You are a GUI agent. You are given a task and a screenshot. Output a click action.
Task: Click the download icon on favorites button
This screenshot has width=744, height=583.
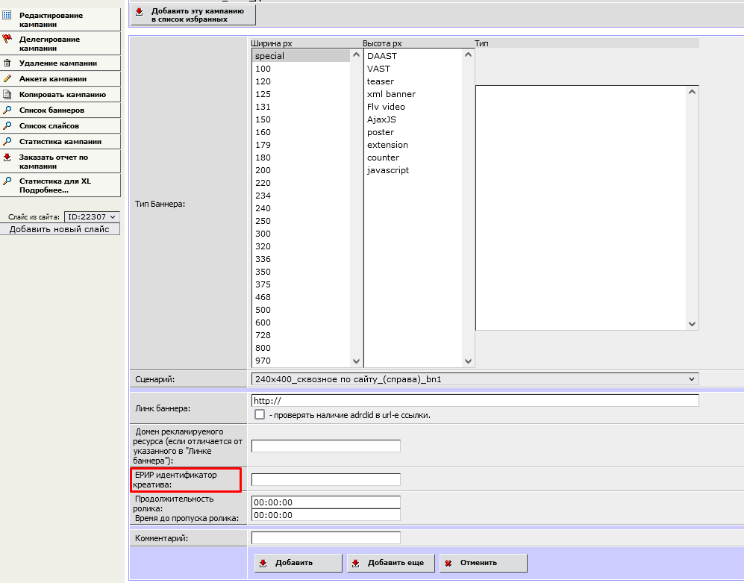(x=139, y=11)
